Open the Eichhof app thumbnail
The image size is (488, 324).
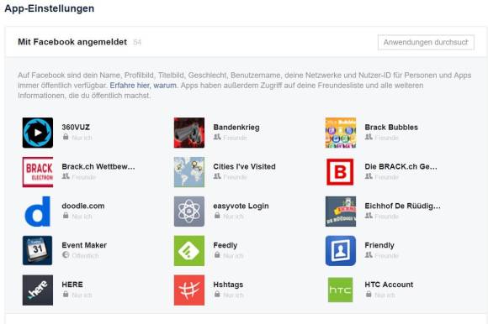tap(341, 212)
